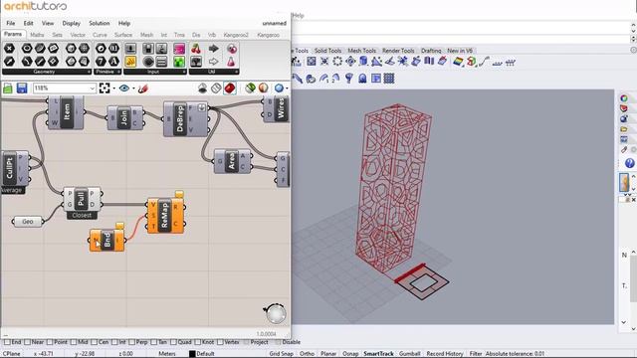The image size is (637, 358).
Task: Open dropdown arrow beside zoom extents icon
Action: [x=114, y=89]
